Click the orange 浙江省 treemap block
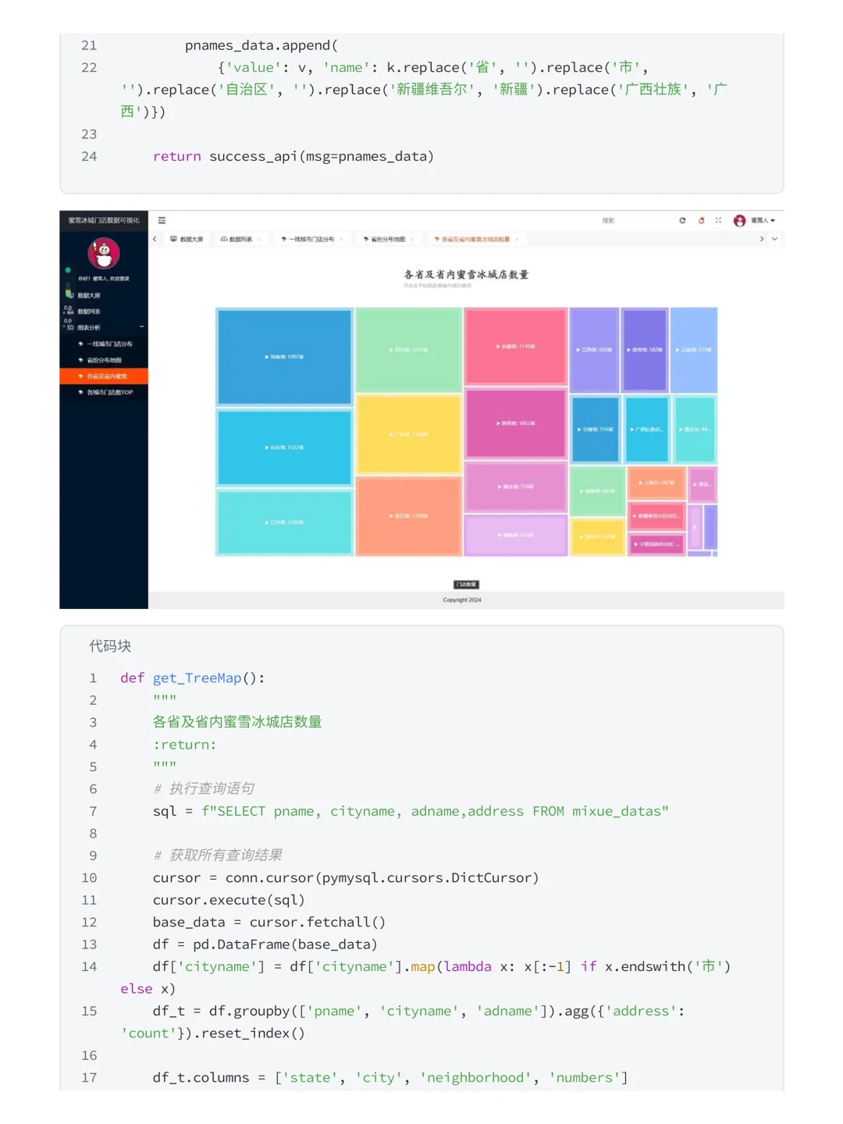 pyautogui.click(x=409, y=516)
